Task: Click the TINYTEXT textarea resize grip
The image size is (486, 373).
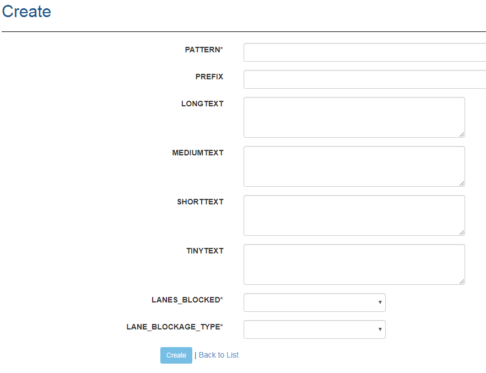Action: tap(462, 282)
